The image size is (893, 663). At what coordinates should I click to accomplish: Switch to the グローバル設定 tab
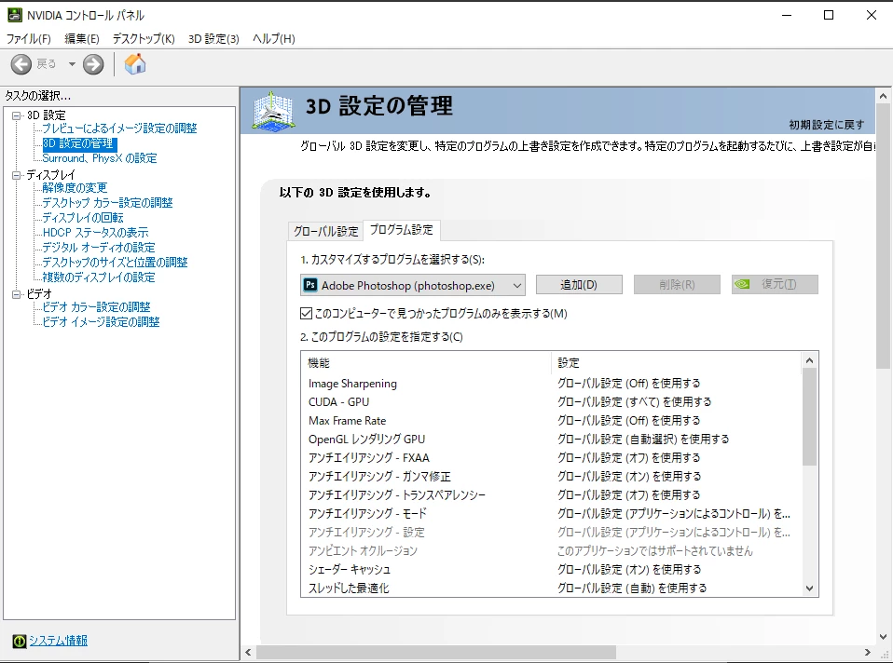click(325, 231)
